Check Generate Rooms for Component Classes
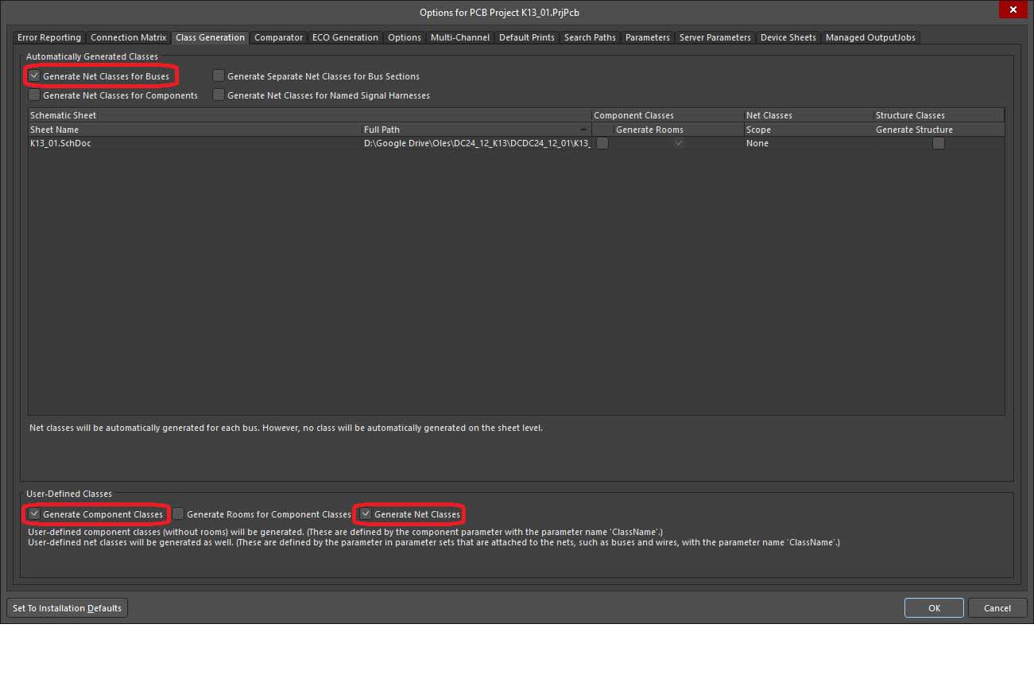This screenshot has width=1034, height=694. (x=179, y=514)
